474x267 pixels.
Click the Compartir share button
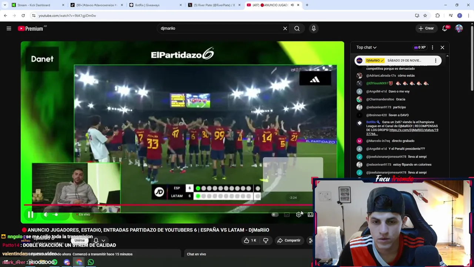[289, 240]
